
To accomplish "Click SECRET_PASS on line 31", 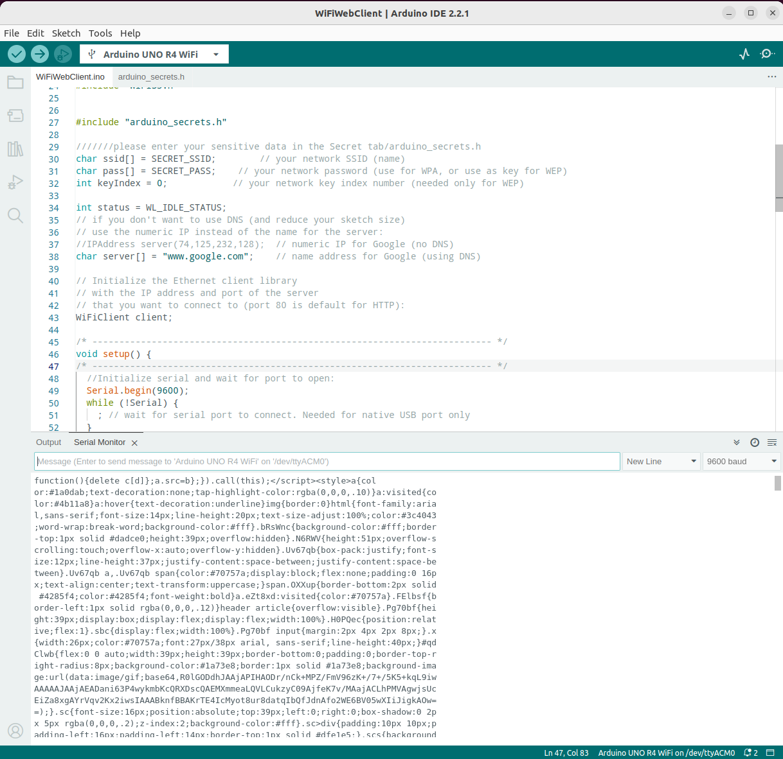I will coord(181,171).
